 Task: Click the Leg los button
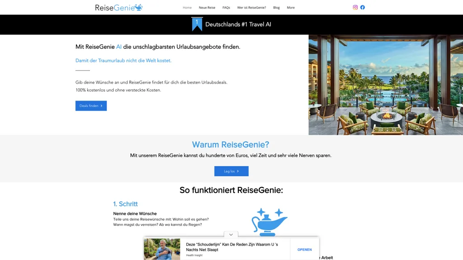(x=231, y=171)
